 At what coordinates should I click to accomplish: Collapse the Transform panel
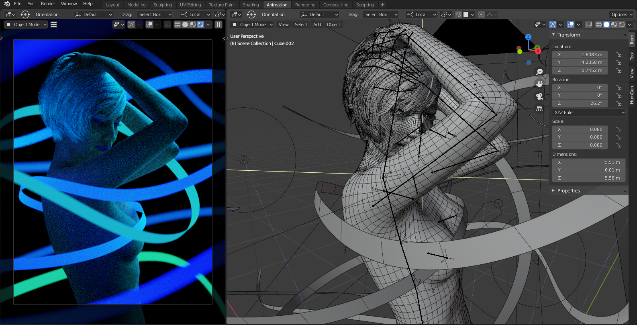(553, 35)
